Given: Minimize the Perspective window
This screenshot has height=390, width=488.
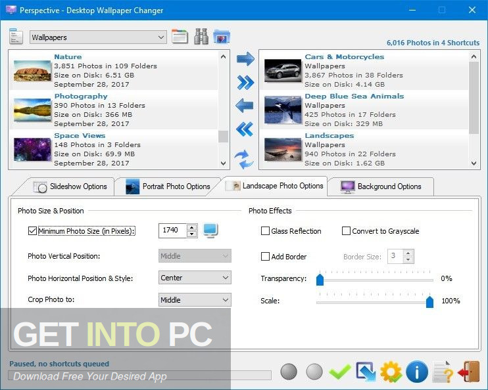Looking at the screenshot, I should pyautogui.click(x=412, y=10).
